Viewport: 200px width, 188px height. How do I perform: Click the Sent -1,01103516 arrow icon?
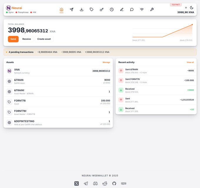[121, 100]
